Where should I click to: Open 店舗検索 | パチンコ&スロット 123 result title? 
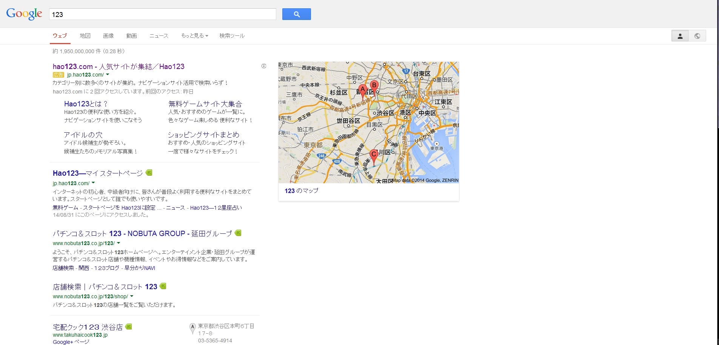point(105,287)
